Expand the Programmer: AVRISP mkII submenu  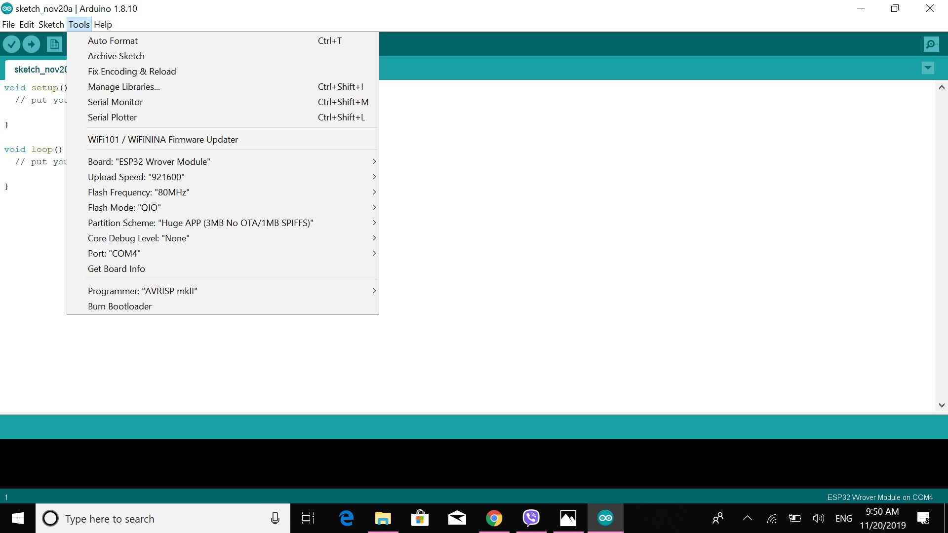(223, 291)
